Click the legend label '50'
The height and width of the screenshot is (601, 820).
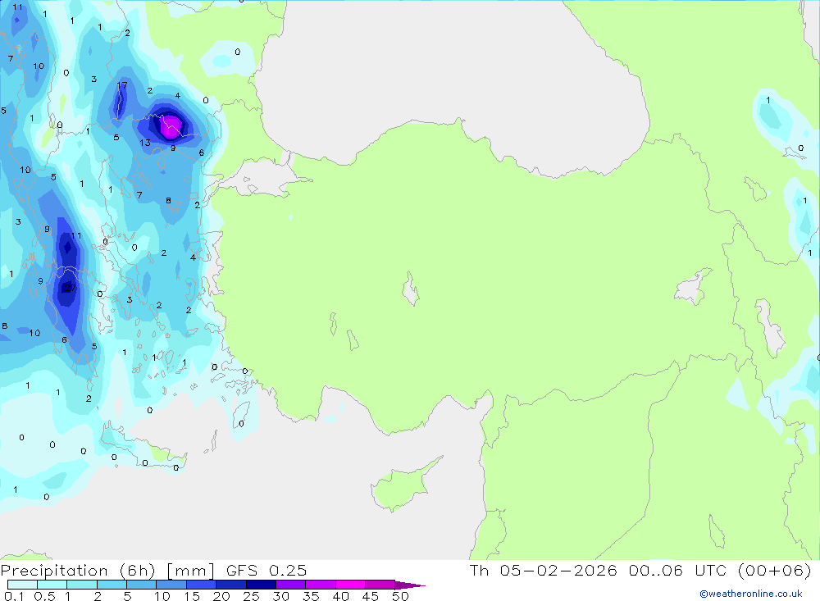click(x=401, y=596)
